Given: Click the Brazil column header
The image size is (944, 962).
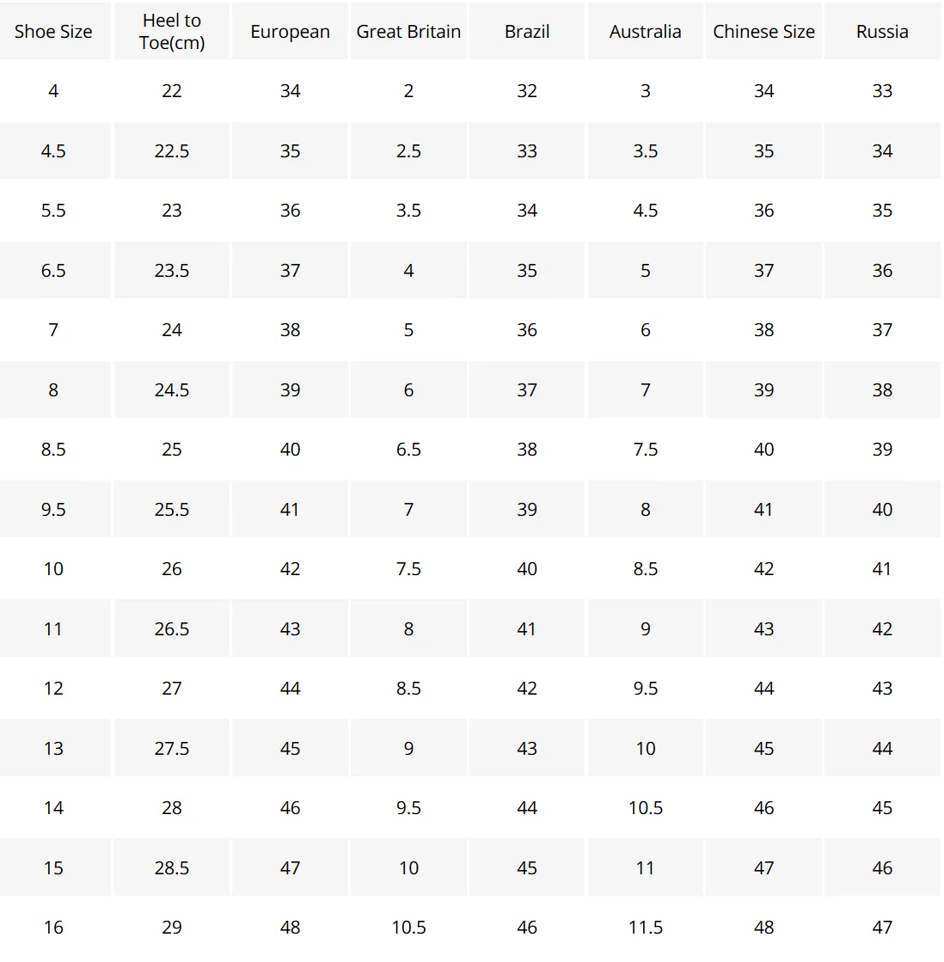Looking at the screenshot, I should (x=527, y=31).
